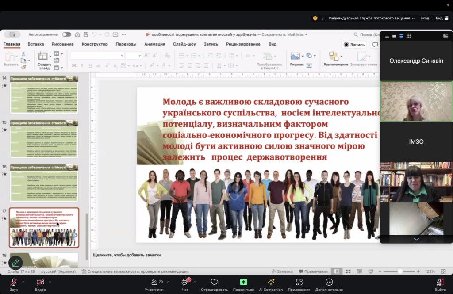Undo the last action in PowerPoint
Image resolution: width=453 pixels, height=294 pixels.
pyautogui.click(x=95, y=34)
